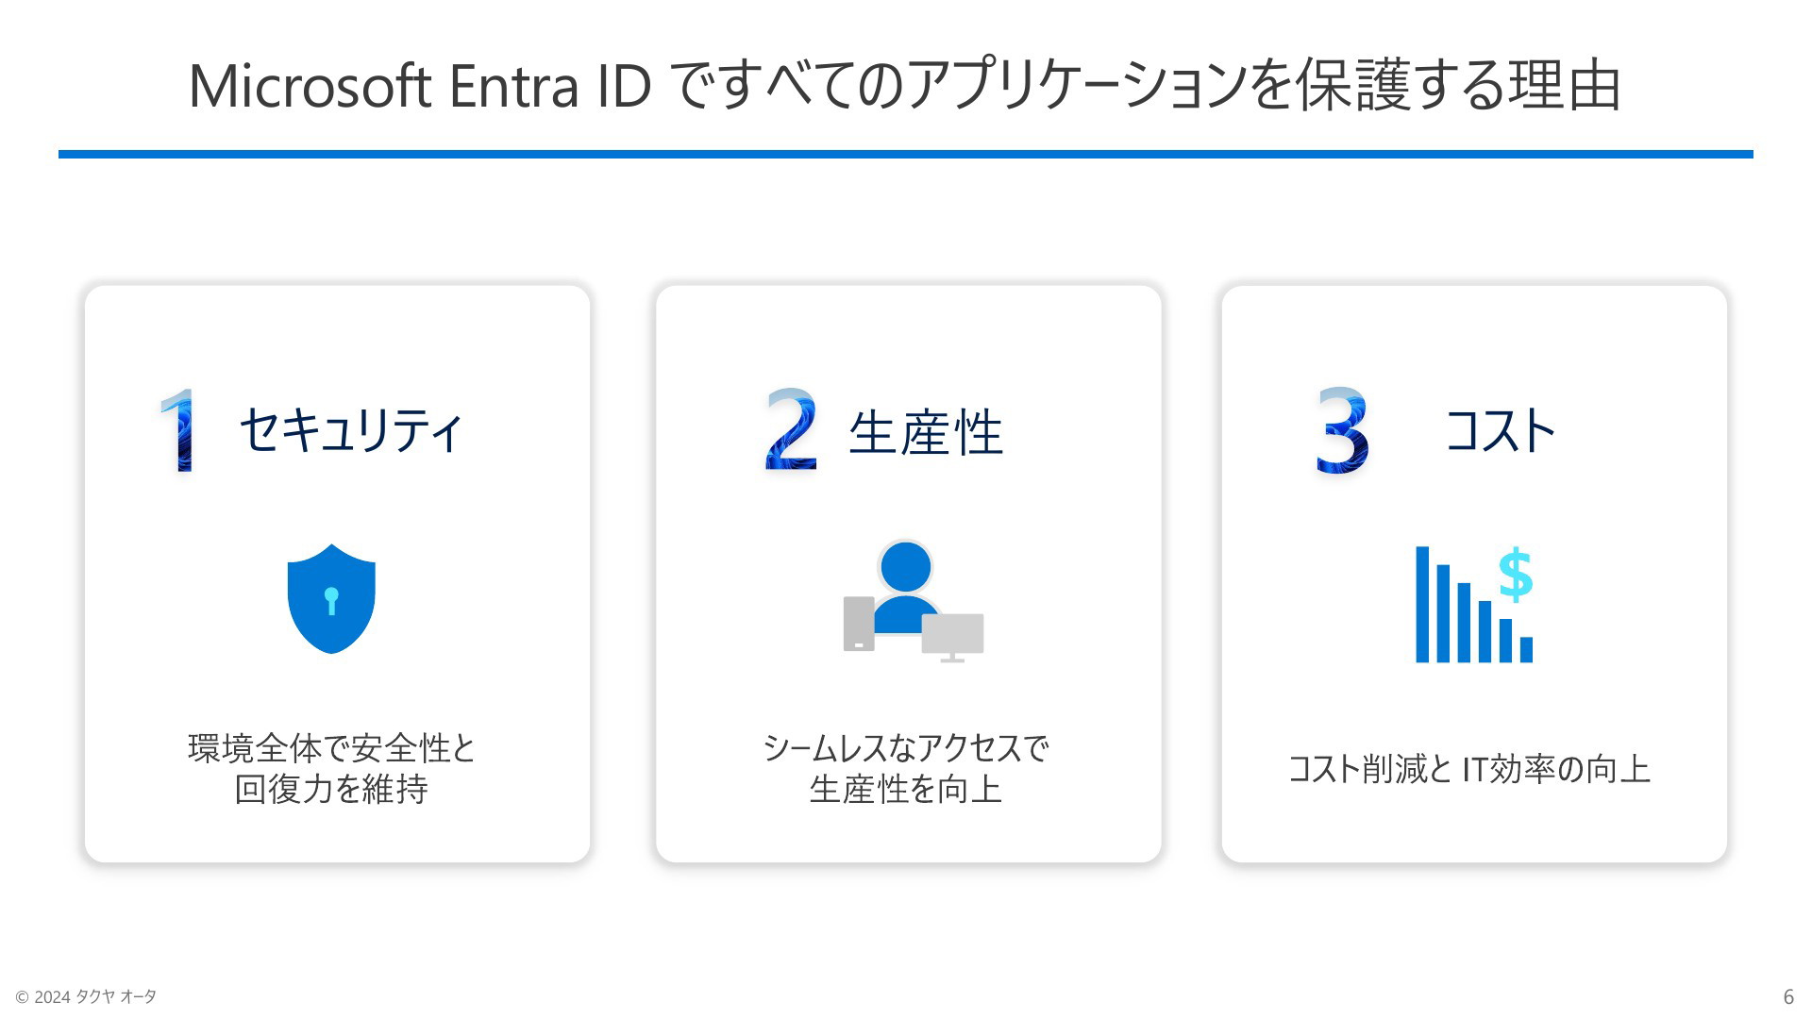Viewport: 1812px width, 1019px height.
Task: Click the 環境全体で安全性と回復力を維持 description
Action: (x=331, y=768)
